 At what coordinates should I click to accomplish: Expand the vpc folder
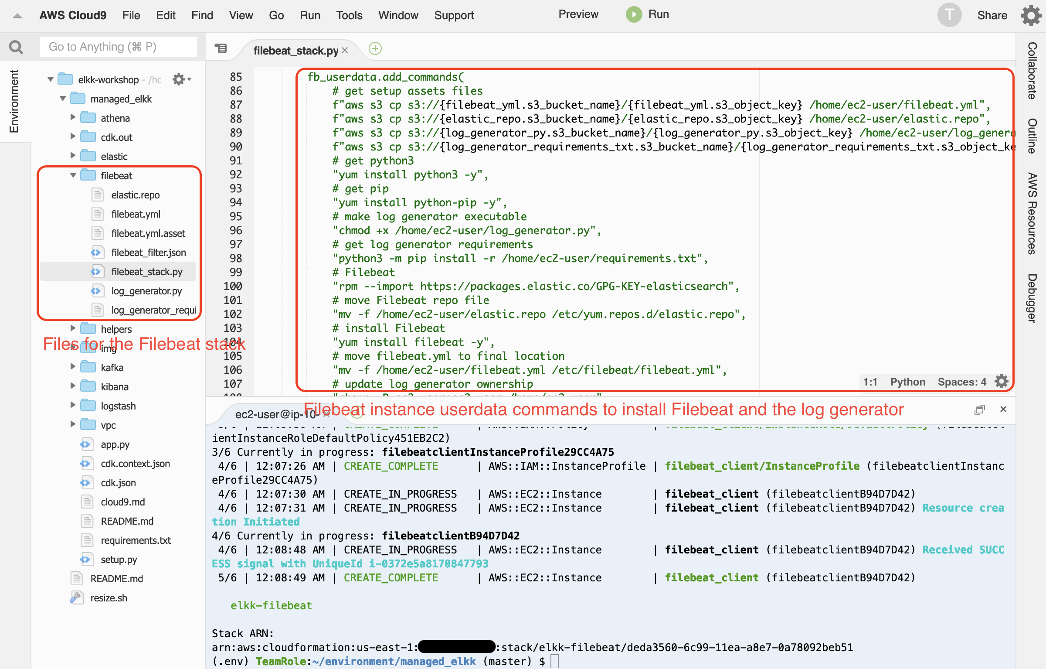[x=73, y=424]
